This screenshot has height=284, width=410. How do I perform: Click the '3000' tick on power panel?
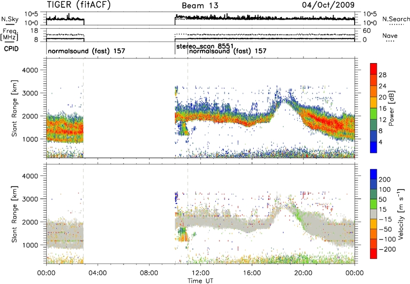pos(30,93)
